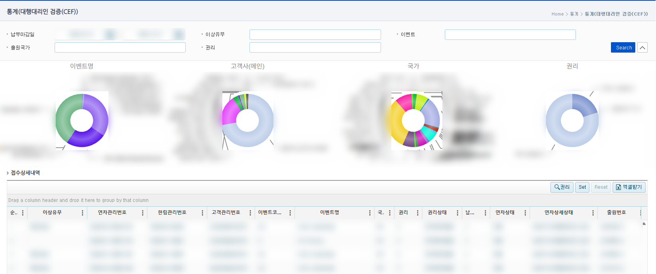The width and height of the screenshot is (656, 274).
Task: Open column menu for 고객관리번호 column
Action: pyautogui.click(x=250, y=213)
